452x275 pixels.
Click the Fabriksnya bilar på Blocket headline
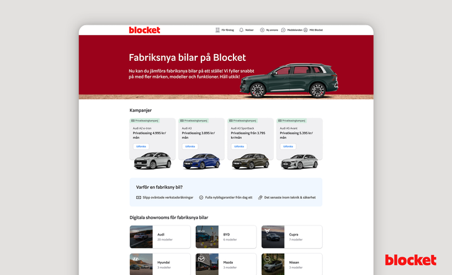pos(187,58)
